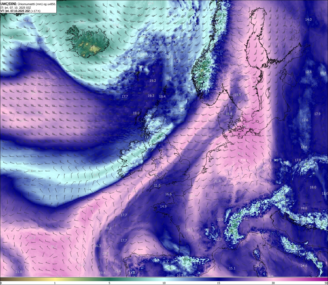Click the '19.0' value on the map
This screenshot has width=328, height=285.
point(136,113)
